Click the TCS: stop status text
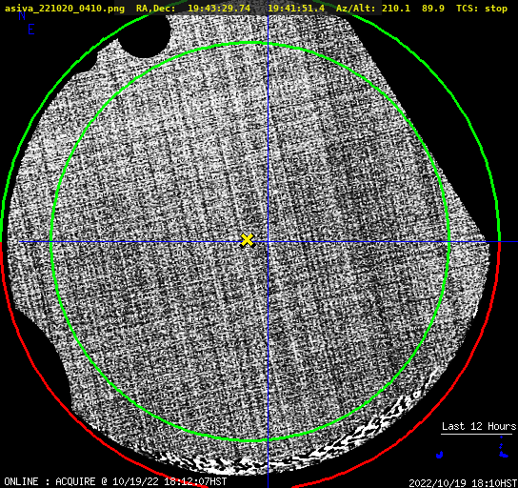The width and height of the screenshot is (518, 488). tap(482, 9)
